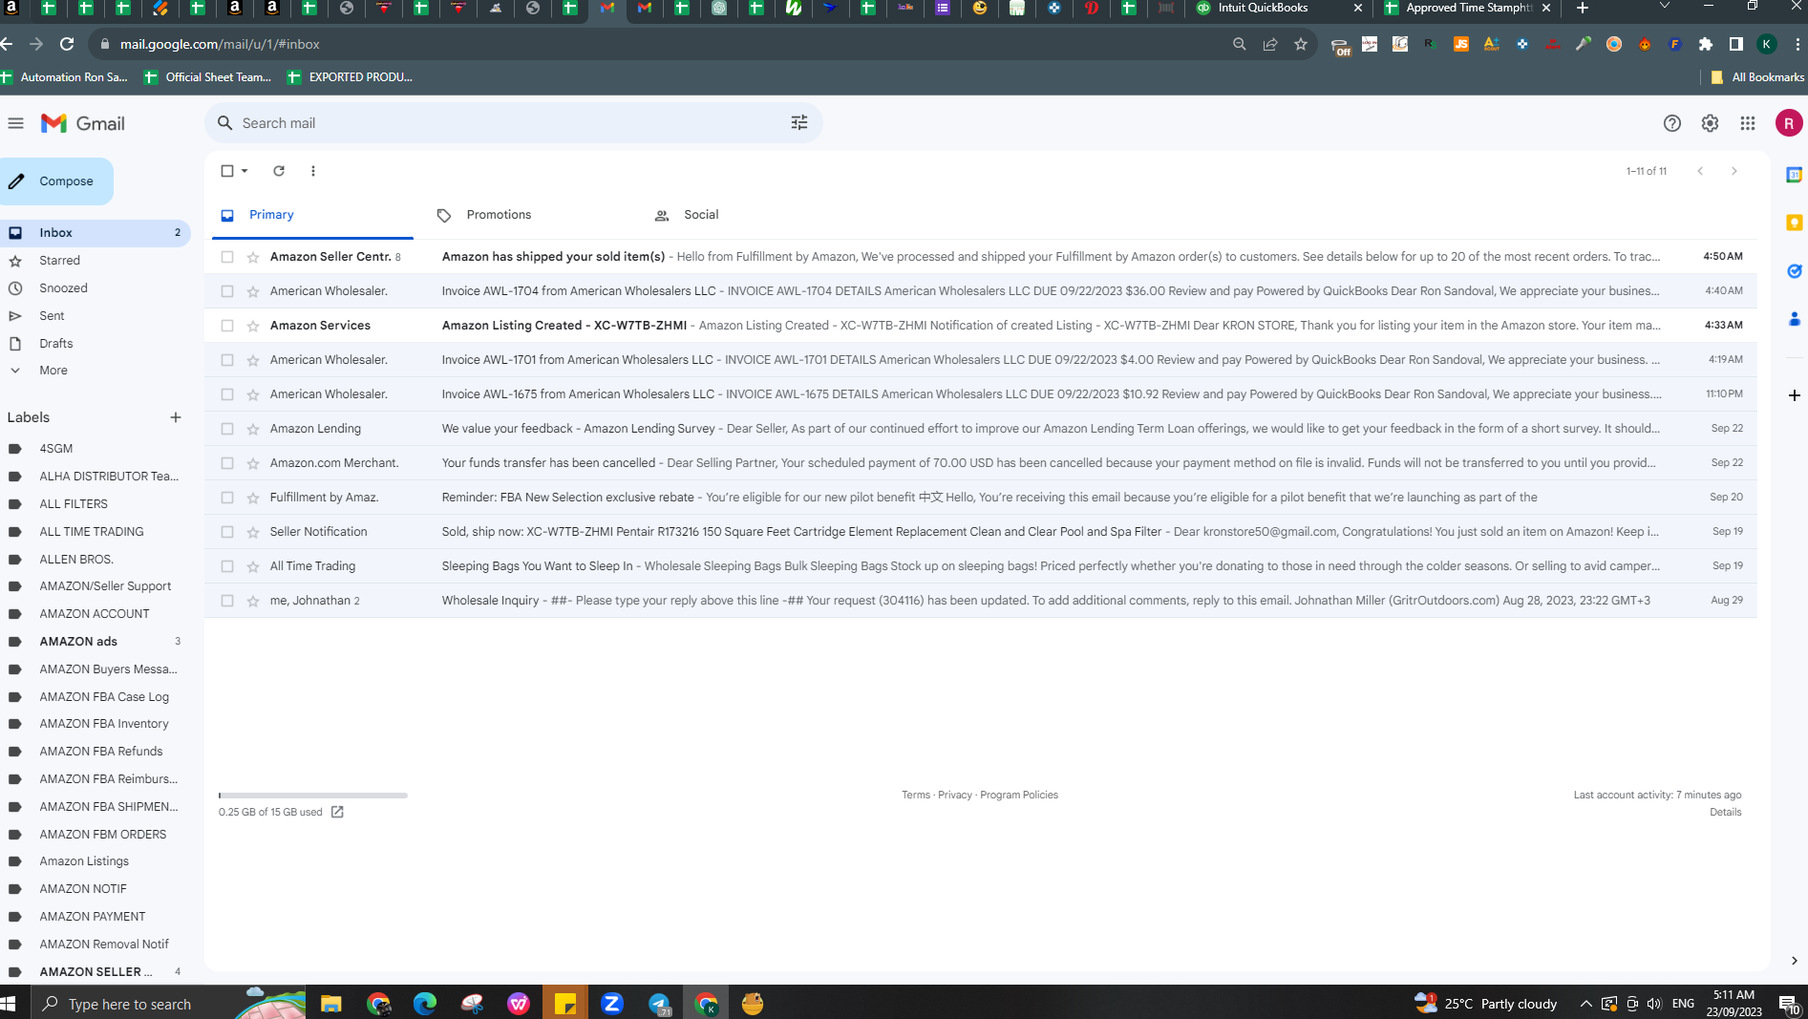Image resolution: width=1808 pixels, height=1019 pixels.
Task: Reload the browser page
Action: [x=67, y=44]
